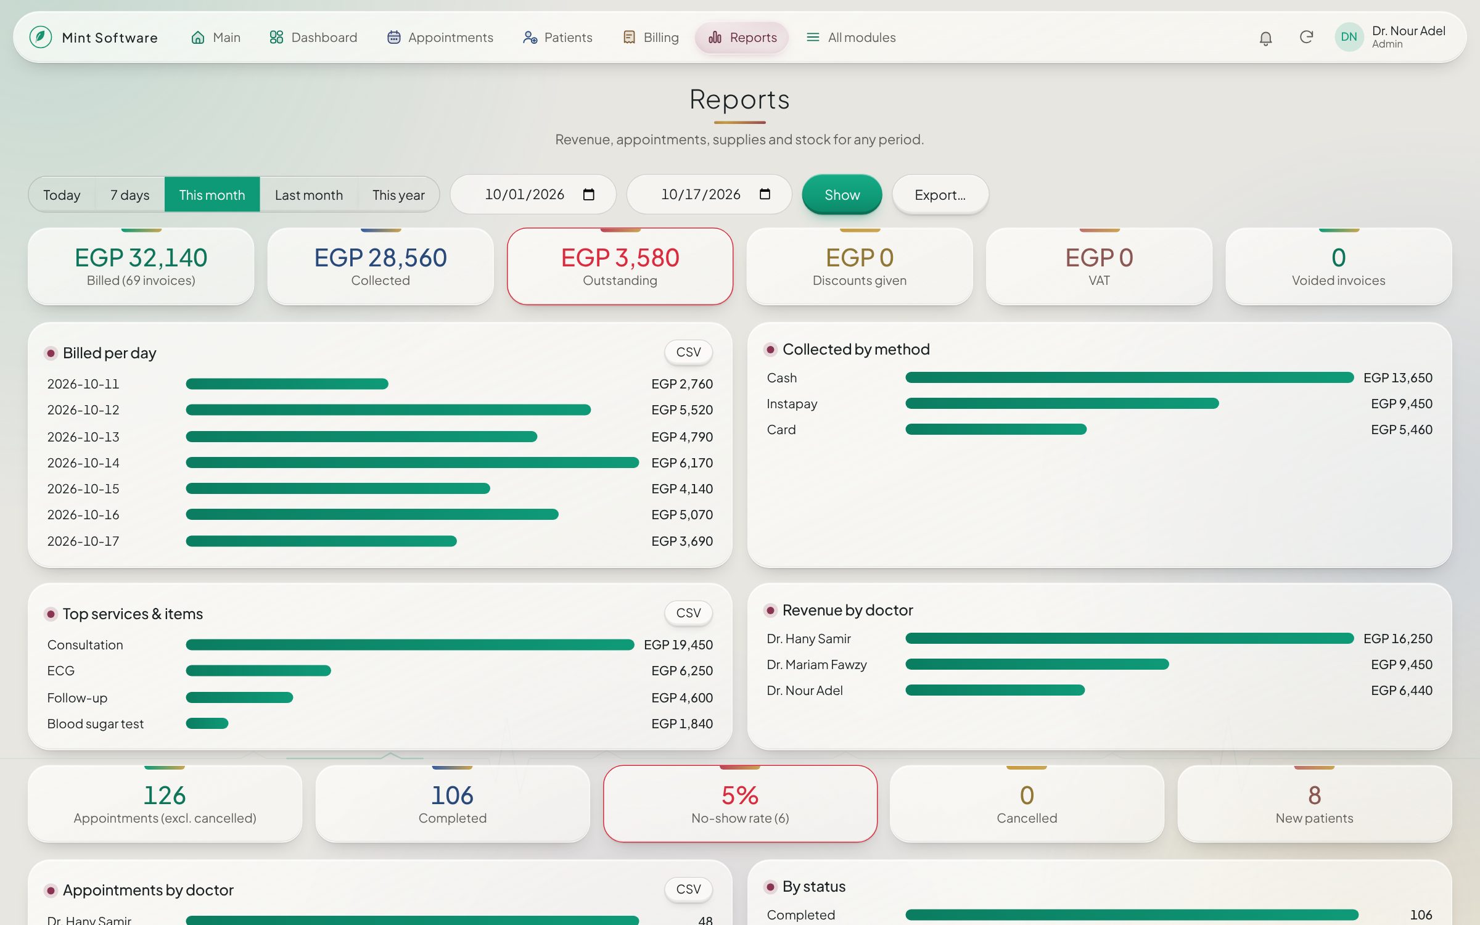Click the Consultation row label

tap(85, 644)
